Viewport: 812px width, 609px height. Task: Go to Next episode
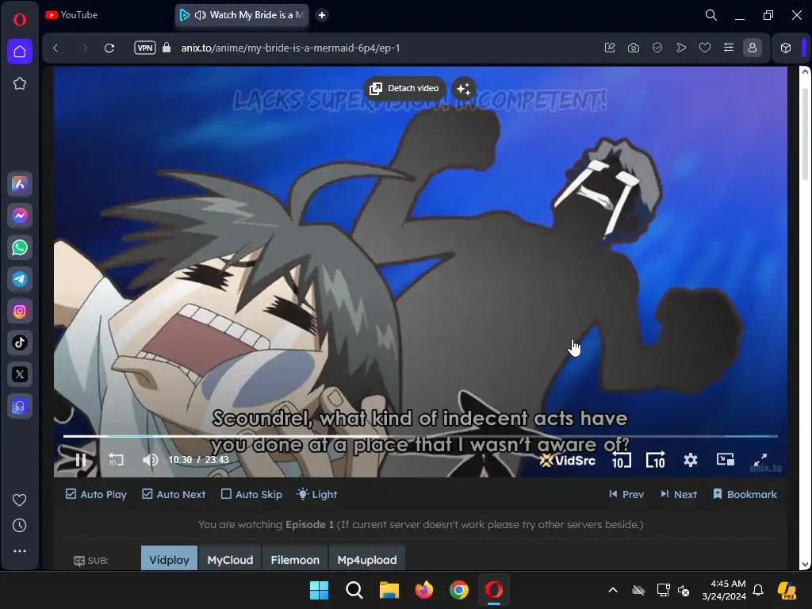[x=679, y=495]
